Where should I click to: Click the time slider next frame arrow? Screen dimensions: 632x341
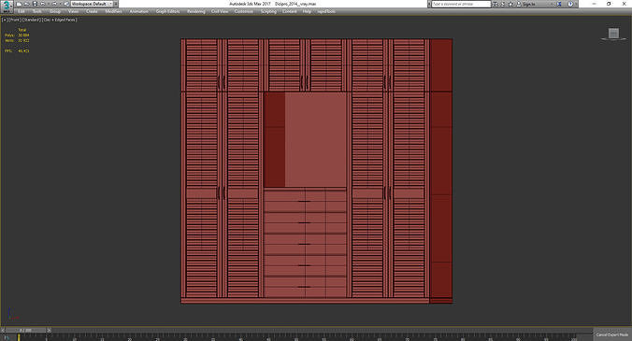(x=49, y=330)
